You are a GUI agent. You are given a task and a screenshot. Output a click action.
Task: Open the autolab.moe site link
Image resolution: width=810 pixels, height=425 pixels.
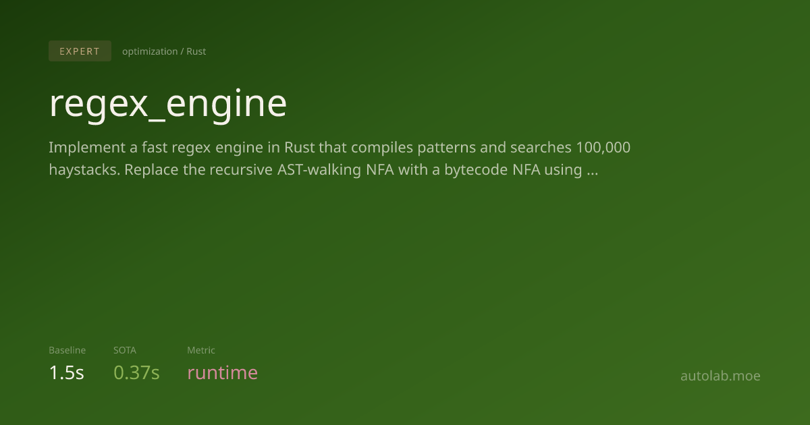[720, 376]
